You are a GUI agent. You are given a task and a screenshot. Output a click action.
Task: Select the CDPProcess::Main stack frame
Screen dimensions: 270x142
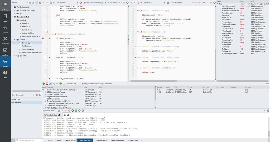[99, 99]
